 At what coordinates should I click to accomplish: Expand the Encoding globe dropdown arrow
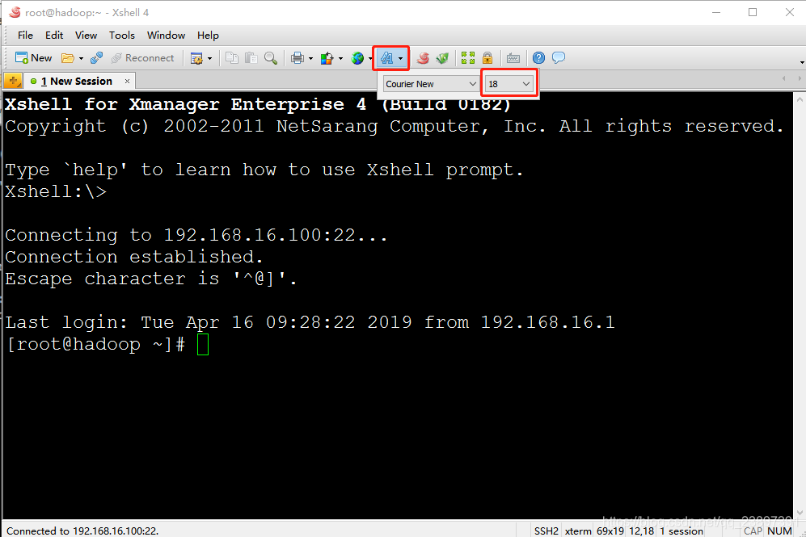coord(370,58)
